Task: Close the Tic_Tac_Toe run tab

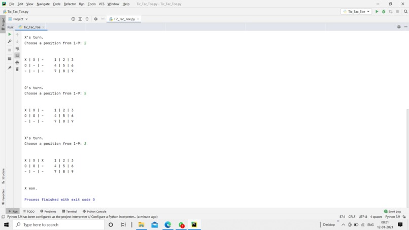Action: point(44,27)
